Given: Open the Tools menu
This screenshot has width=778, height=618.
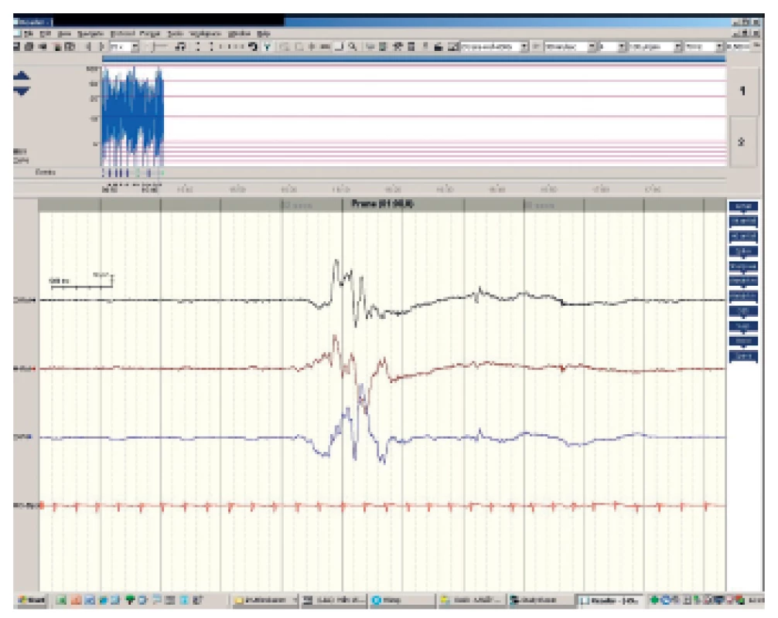Looking at the screenshot, I should [x=175, y=34].
